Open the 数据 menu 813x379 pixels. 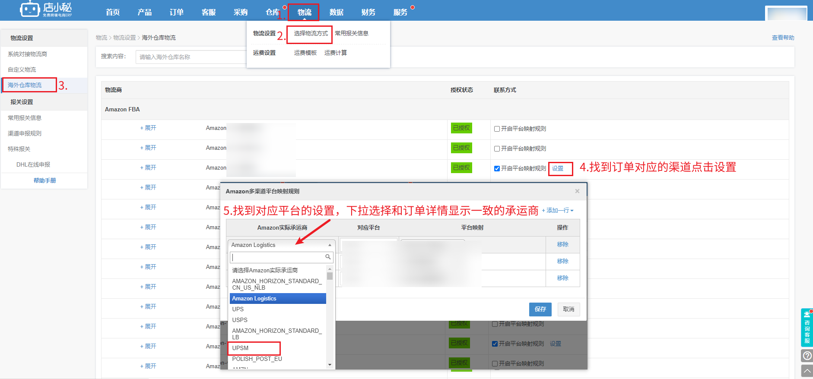[337, 12]
